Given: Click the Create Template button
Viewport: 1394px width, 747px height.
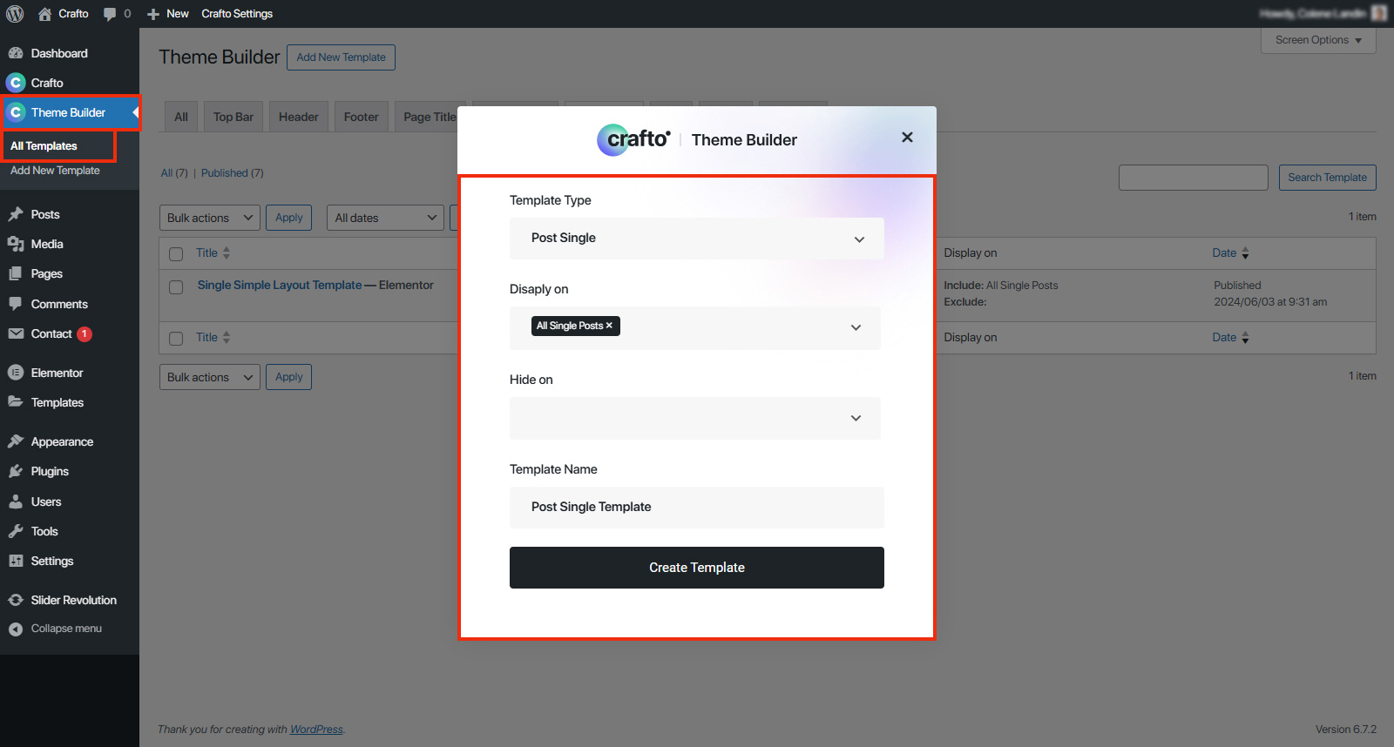Looking at the screenshot, I should tap(697, 568).
